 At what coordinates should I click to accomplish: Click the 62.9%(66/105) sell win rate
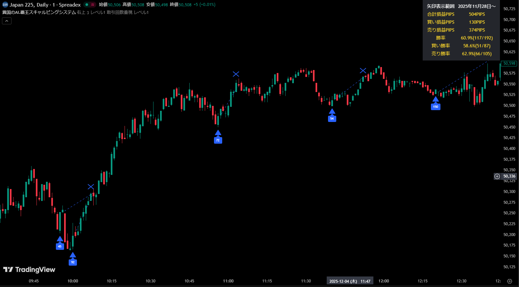pyautogui.click(x=477, y=54)
